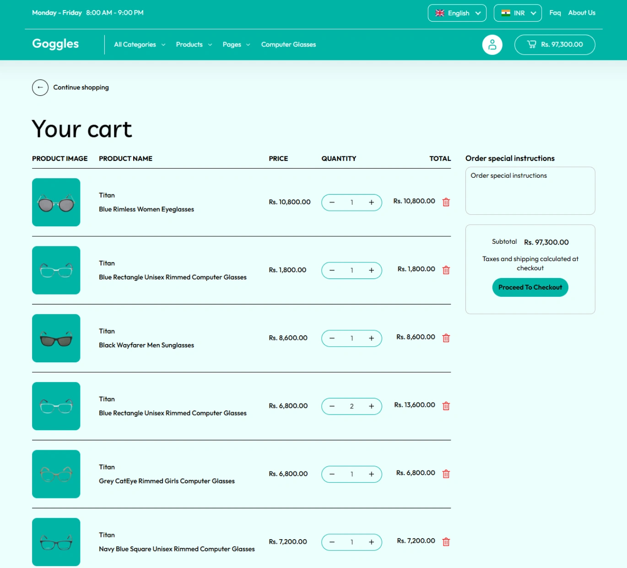This screenshot has width=627, height=568.
Task: Delete Blue Rimless Women Eyeglasses from cart
Action: [446, 202]
